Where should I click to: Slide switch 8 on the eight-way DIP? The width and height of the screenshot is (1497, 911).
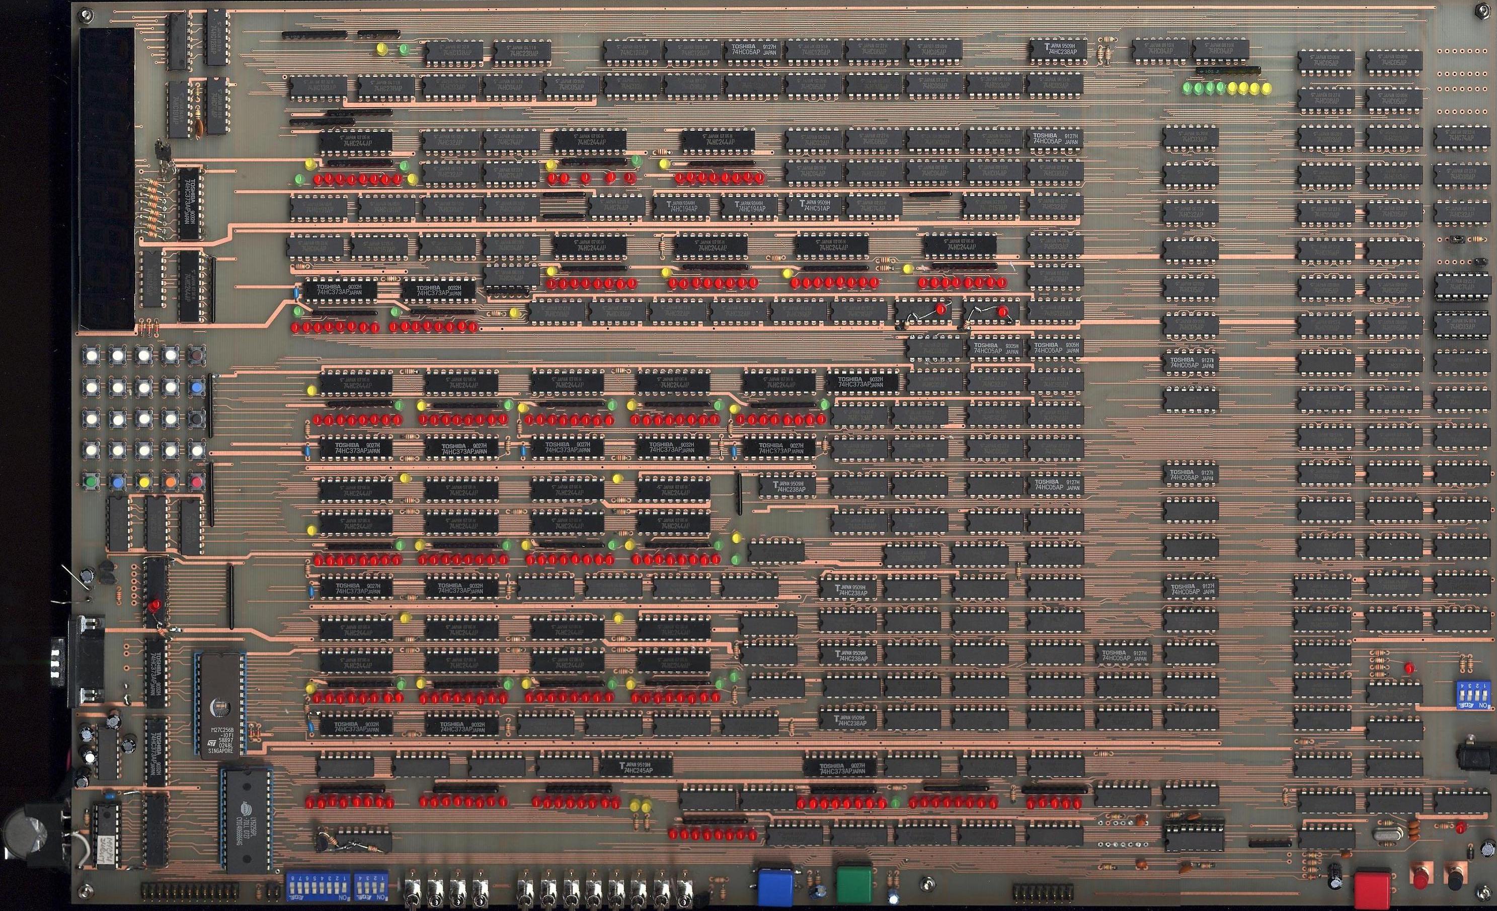(292, 888)
